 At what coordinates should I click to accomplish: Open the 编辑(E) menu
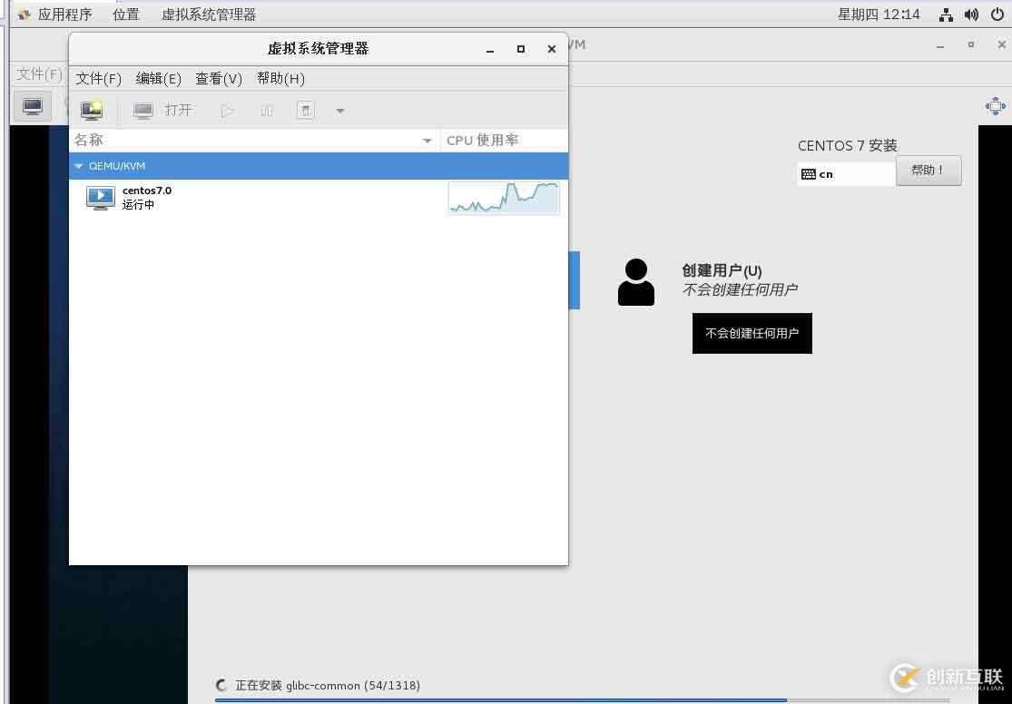click(x=158, y=79)
